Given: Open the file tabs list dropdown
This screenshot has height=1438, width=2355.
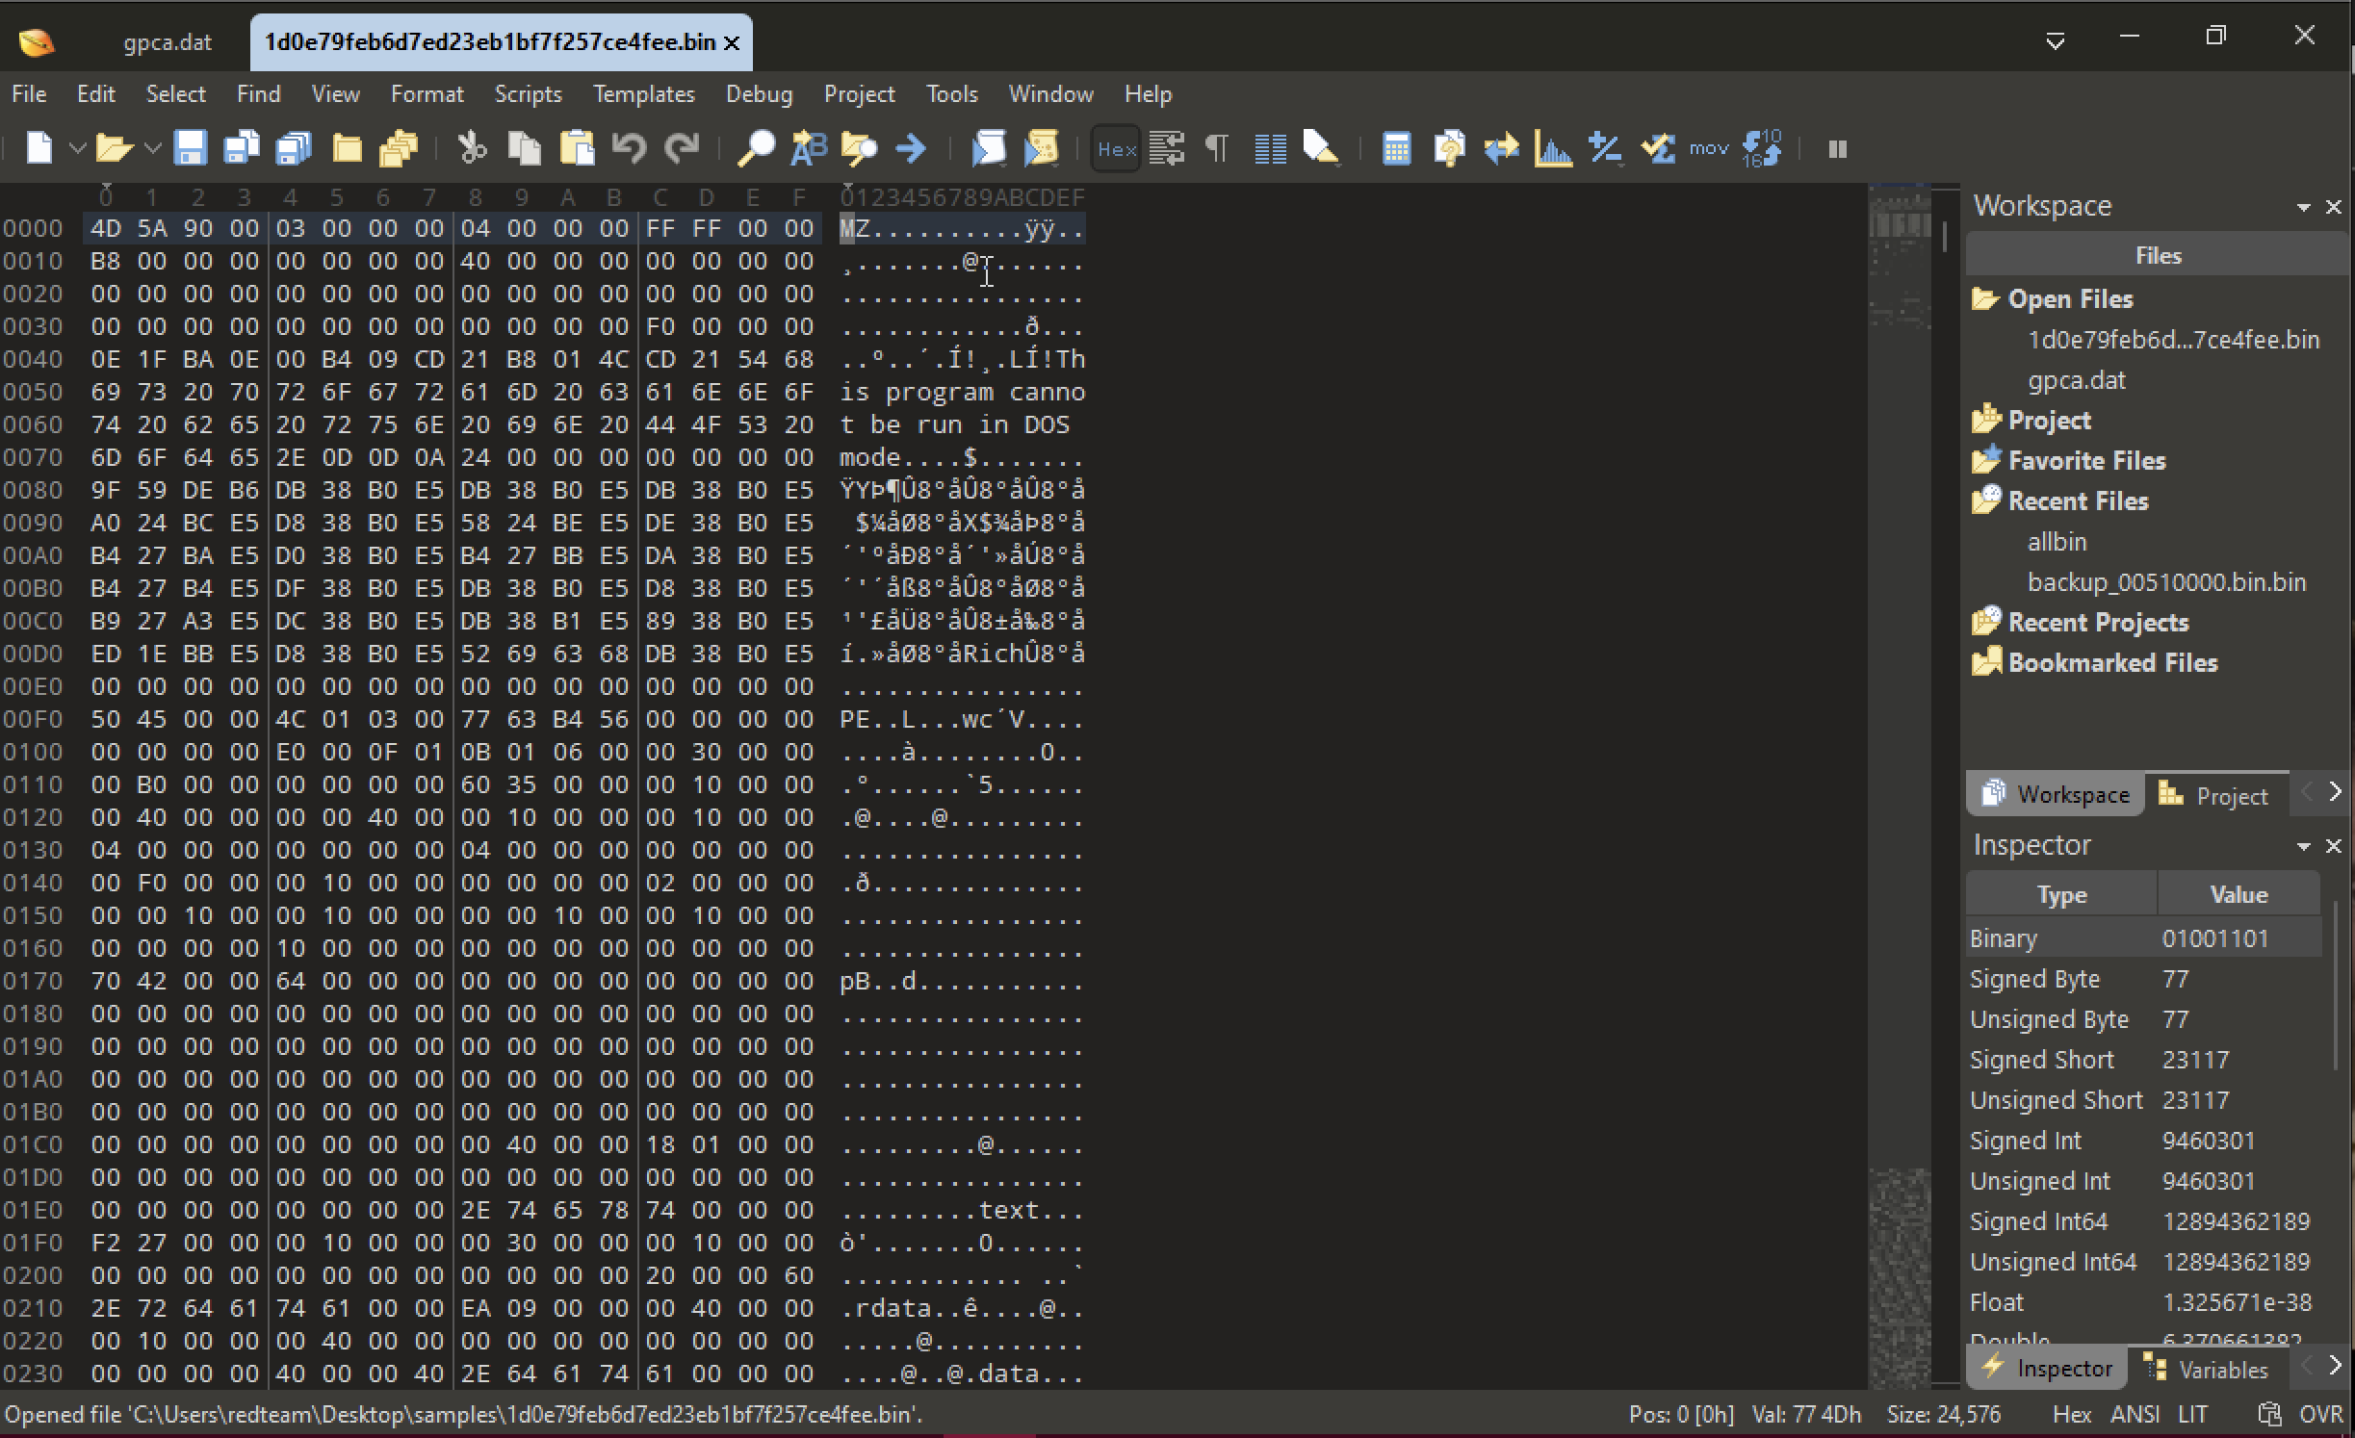Looking at the screenshot, I should (x=2055, y=40).
